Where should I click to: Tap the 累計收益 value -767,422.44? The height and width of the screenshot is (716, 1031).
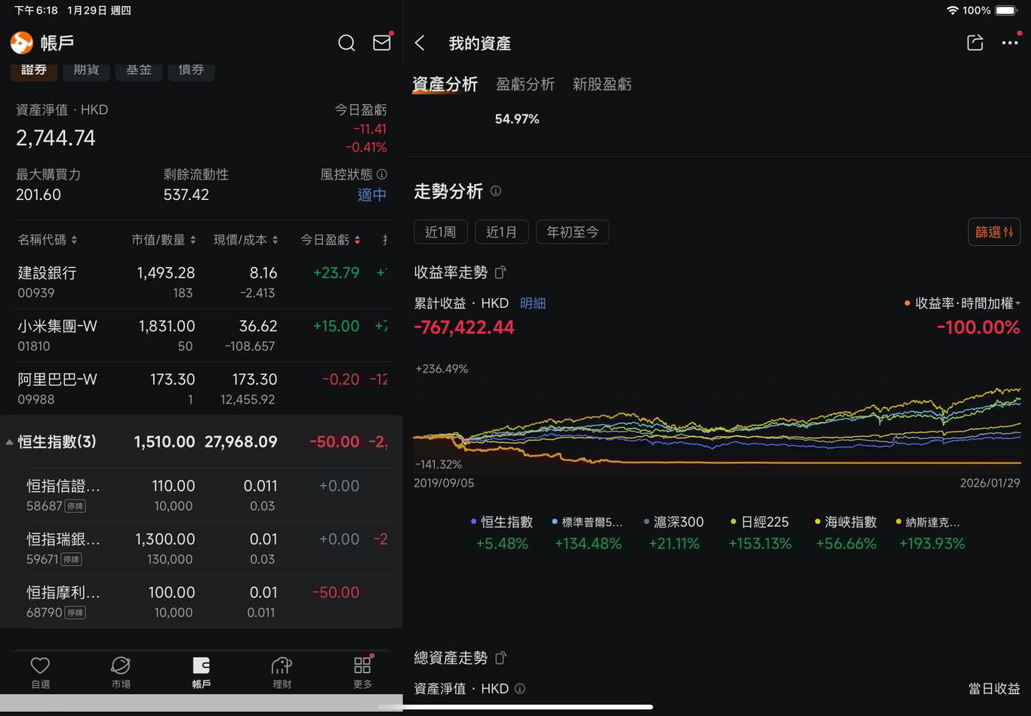pyautogui.click(x=464, y=327)
